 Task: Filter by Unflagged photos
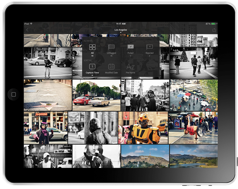point(111,50)
